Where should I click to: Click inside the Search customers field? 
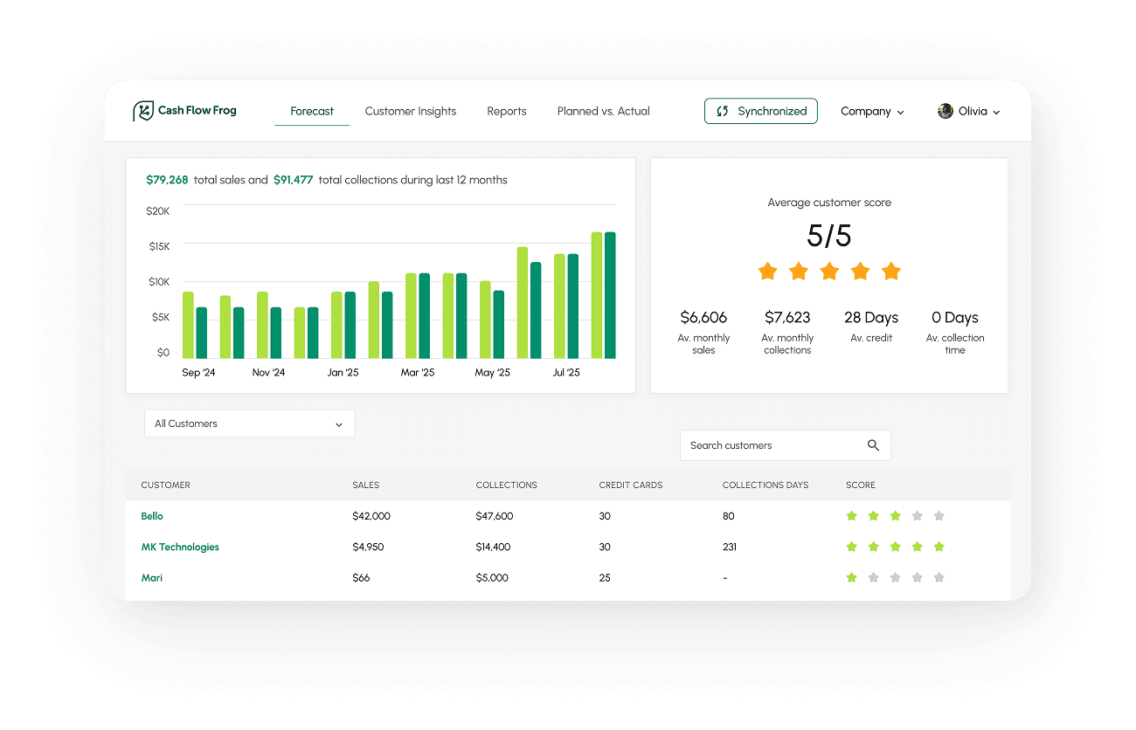tap(769, 445)
